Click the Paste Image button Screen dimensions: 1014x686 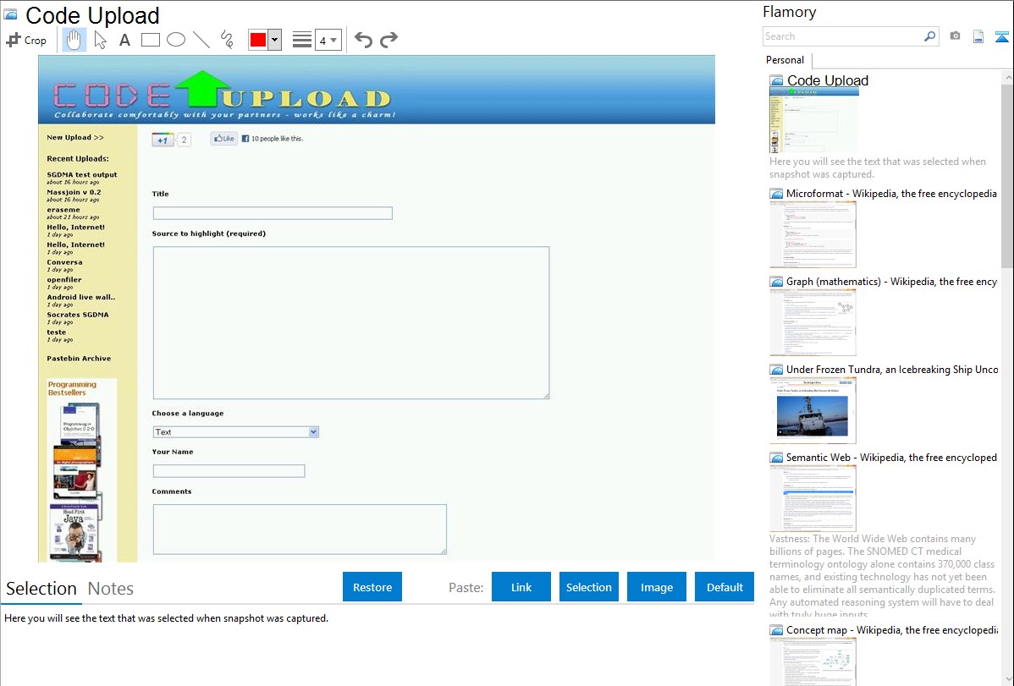(x=656, y=587)
